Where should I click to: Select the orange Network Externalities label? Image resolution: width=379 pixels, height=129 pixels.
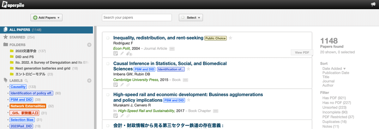tap(28, 106)
